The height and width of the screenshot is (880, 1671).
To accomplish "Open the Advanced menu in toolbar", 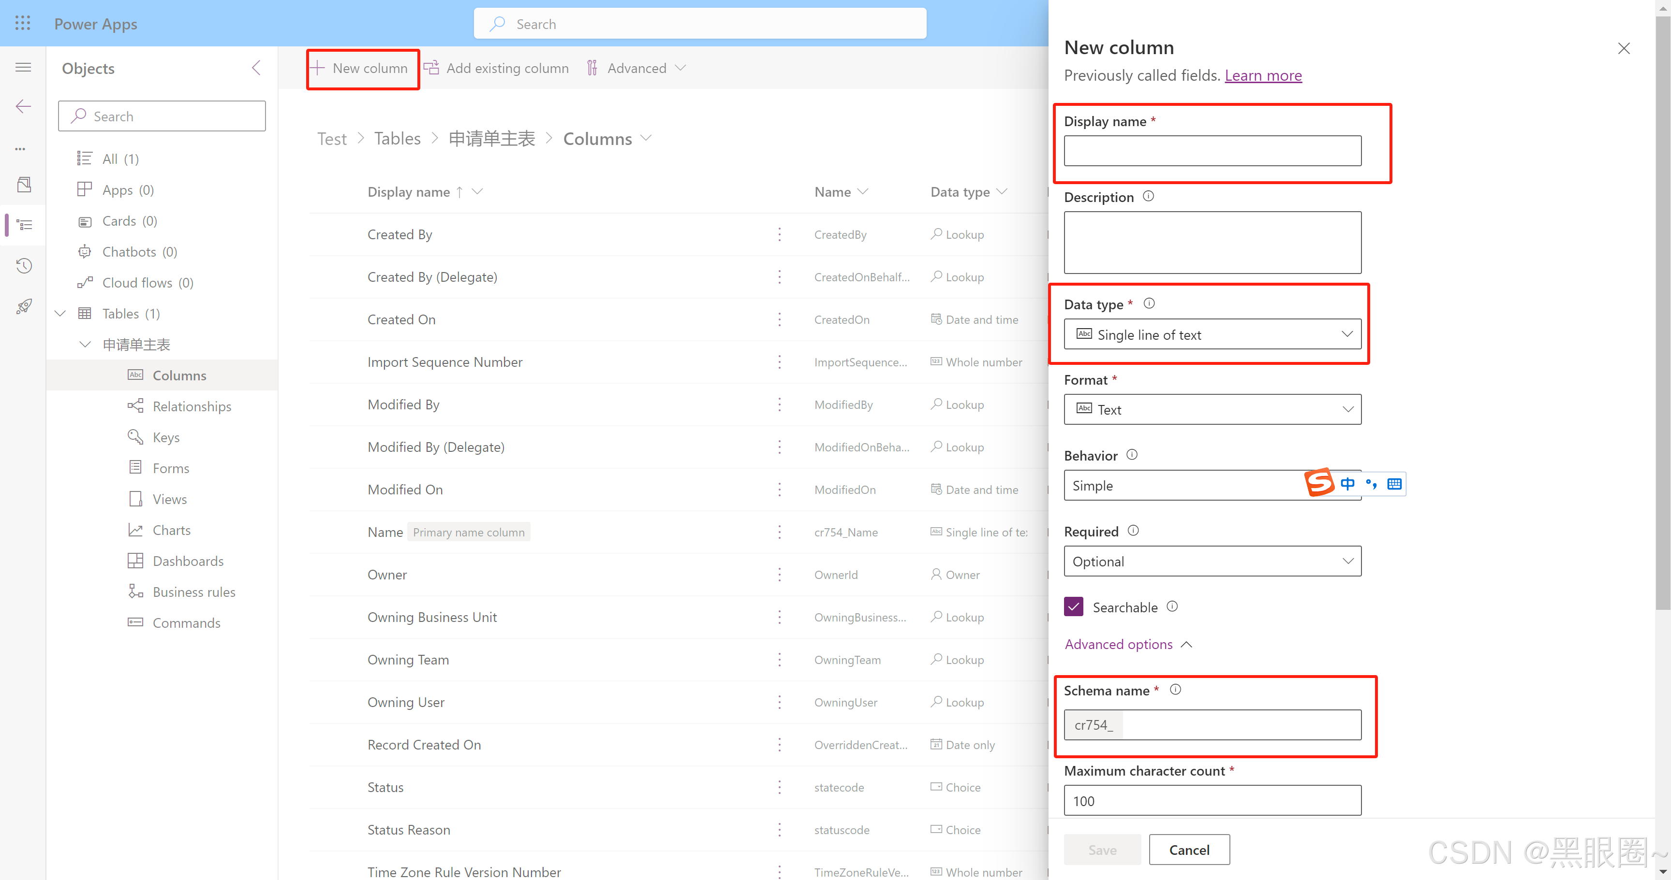I will tap(636, 67).
